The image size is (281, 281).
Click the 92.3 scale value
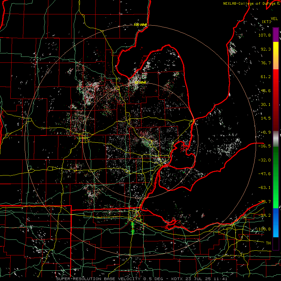pyautogui.click(x=266, y=49)
